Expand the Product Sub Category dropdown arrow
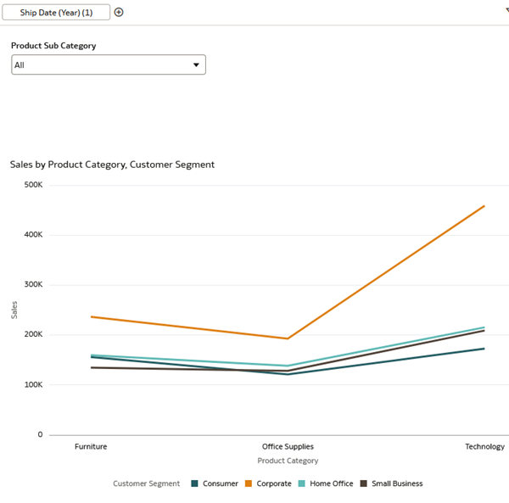The height and width of the screenshot is (503, 509). tap(196, 64)
